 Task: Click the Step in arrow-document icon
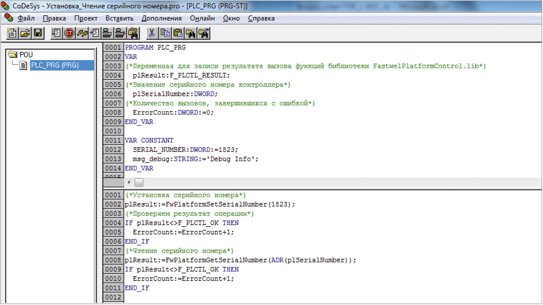[x=95, y=33]
